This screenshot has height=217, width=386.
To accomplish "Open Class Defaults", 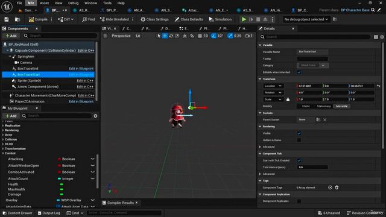I will click(x=189, y=19).
